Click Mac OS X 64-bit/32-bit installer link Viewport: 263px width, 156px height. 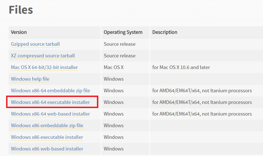[44, 67]
